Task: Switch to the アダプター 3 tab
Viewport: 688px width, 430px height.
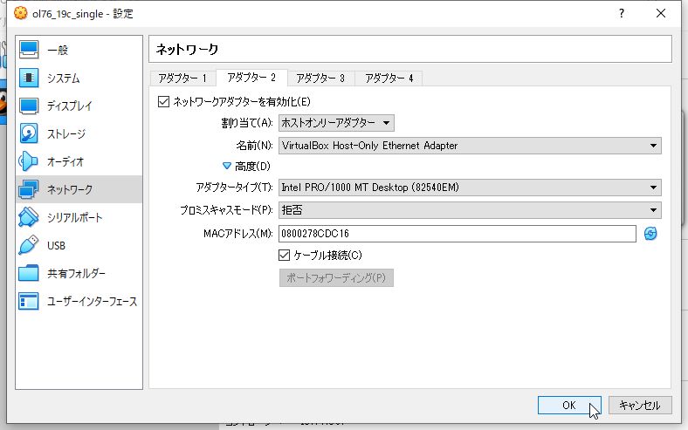Action: [320, 78]
